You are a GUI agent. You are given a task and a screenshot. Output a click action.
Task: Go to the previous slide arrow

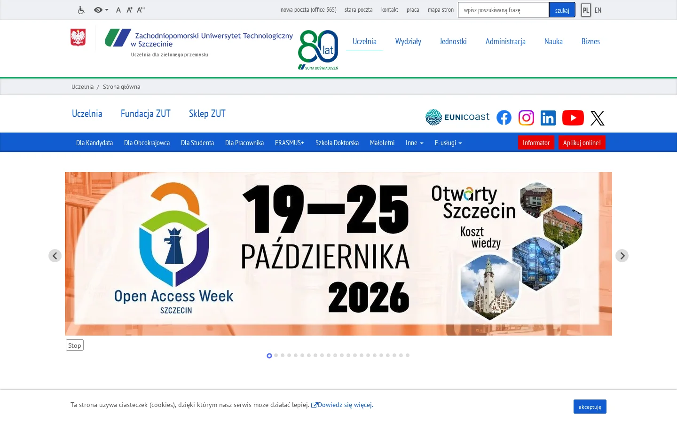[55, 256]
